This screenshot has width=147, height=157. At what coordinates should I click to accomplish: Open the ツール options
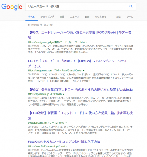pos(130,17)
